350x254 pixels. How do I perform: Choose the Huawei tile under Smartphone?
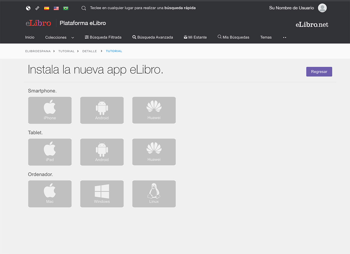pos(154,110)
